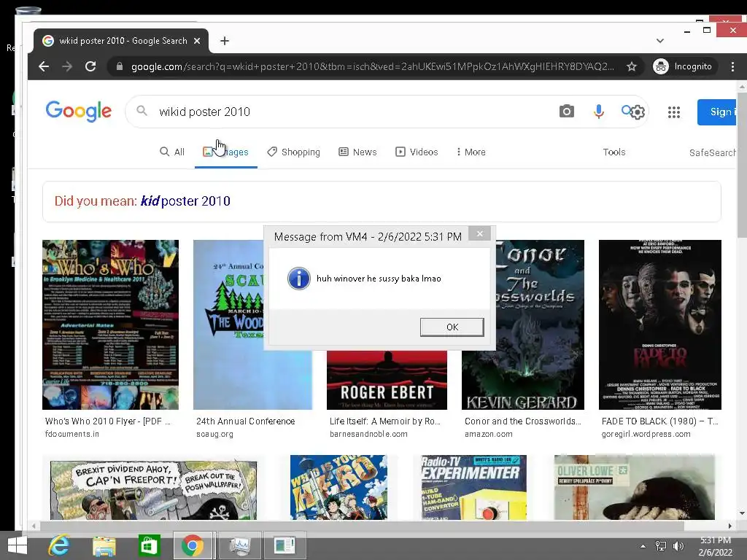Open the Server Manager taskbar icon
Screen dimensions: 747x560
coord(285,546)
